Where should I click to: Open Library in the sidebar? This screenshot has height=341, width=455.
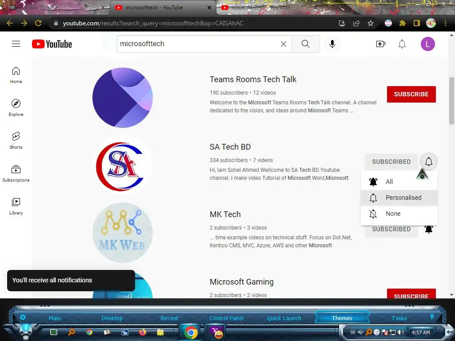pos(16,206)
